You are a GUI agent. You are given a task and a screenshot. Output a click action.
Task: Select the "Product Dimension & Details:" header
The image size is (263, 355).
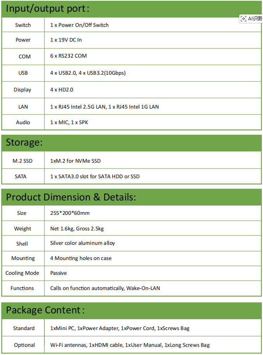coord(71,197)
